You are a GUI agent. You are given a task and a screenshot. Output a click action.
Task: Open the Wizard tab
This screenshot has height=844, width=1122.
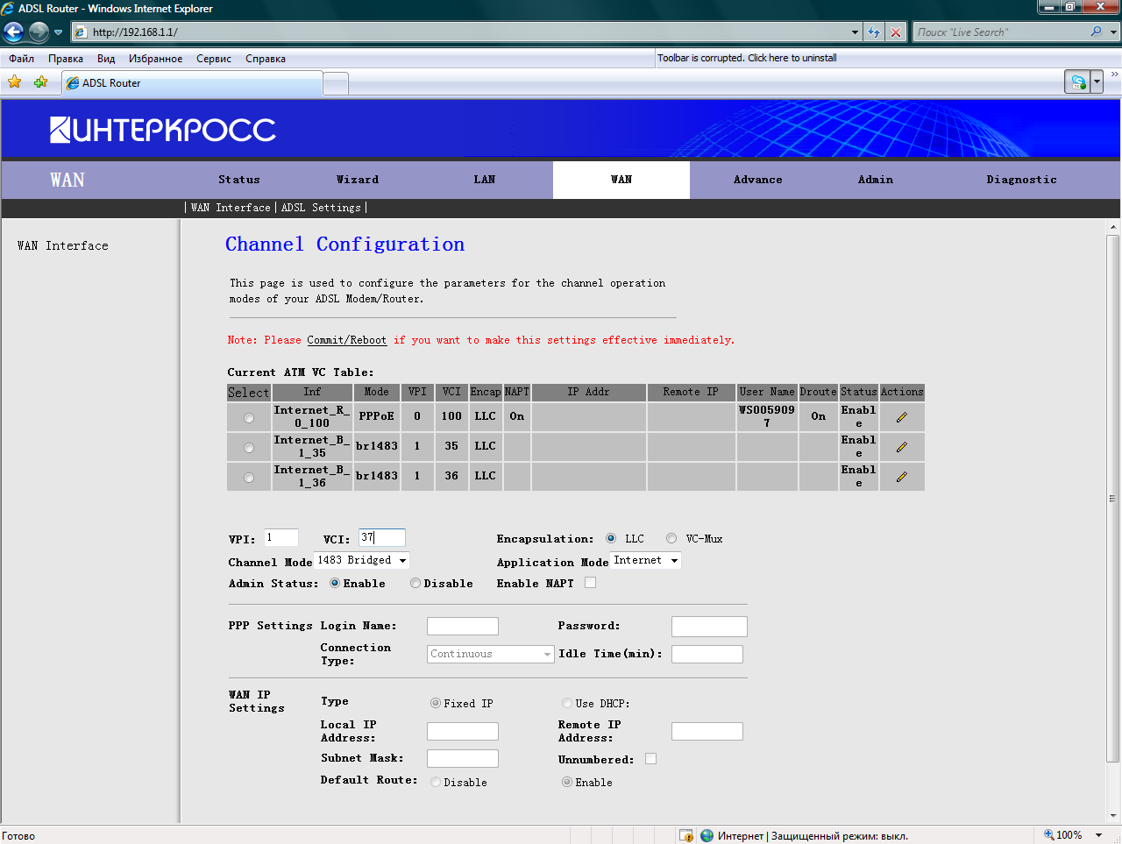point(358,180)
